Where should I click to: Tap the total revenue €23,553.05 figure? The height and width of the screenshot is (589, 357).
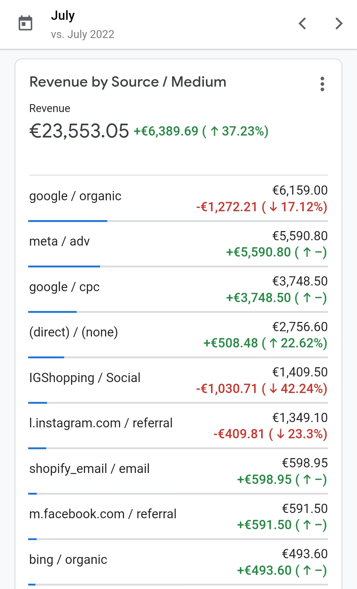point(79,131)
